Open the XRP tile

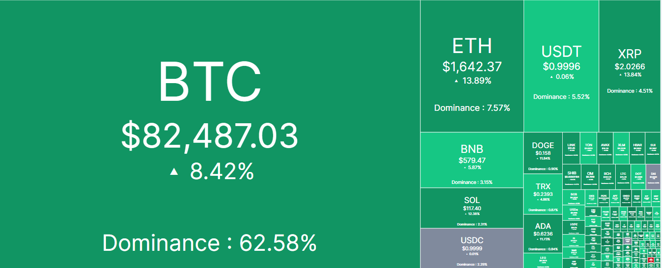point(630,66)
